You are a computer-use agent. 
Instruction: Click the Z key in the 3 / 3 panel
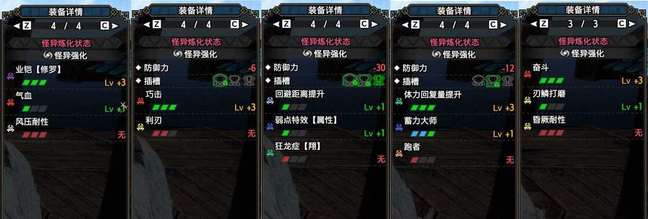[544, 24]
